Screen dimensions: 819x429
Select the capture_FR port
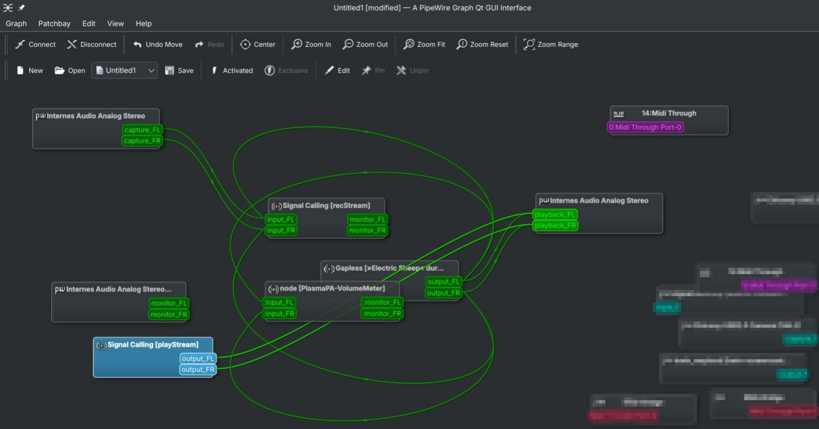click(142, 141)
